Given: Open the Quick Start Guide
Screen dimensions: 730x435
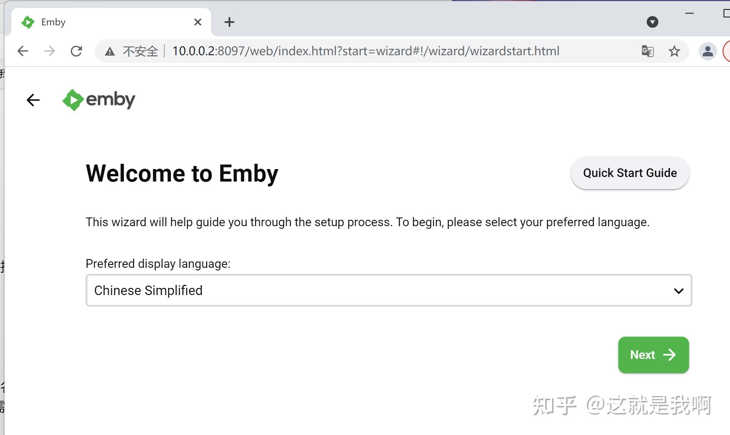Looking at the screenshot, I should coord(629,173).
